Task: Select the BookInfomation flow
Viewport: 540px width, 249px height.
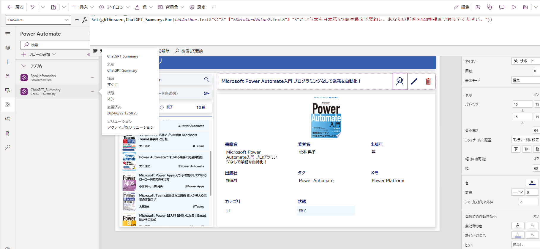Action: click(x=56, y=78)
